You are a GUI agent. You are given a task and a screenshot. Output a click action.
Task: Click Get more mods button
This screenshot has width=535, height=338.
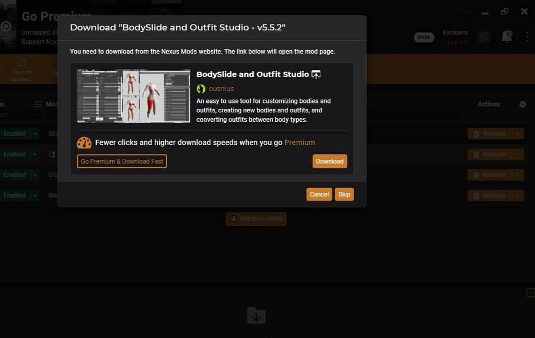(x=256, y=219)
